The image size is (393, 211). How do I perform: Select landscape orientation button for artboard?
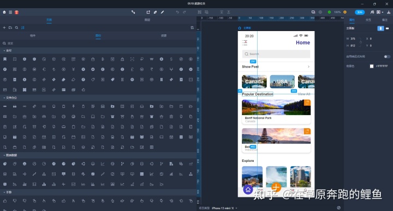click(387, 28)
